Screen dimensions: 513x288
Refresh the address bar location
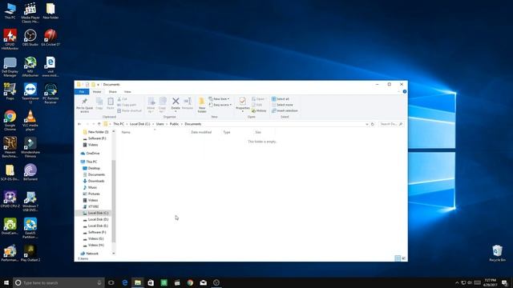point(372,124)
